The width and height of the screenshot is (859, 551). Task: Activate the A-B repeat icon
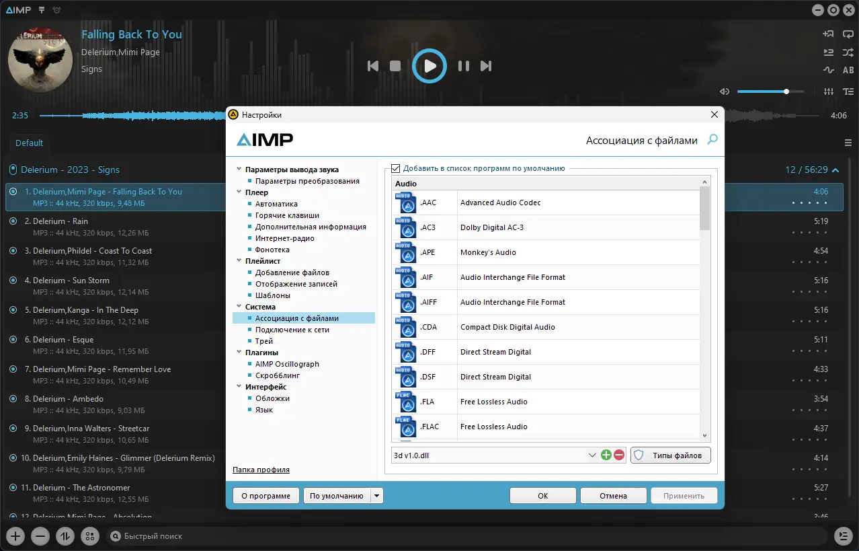point(848,70)
